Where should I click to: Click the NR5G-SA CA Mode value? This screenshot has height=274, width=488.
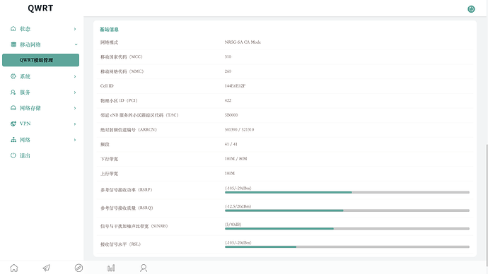coord(243,42)
